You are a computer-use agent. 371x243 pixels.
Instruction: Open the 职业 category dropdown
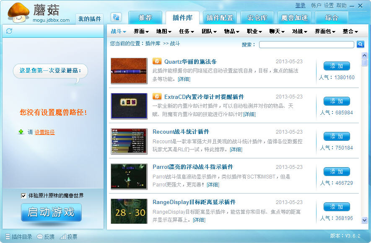(x=254, y=31)
